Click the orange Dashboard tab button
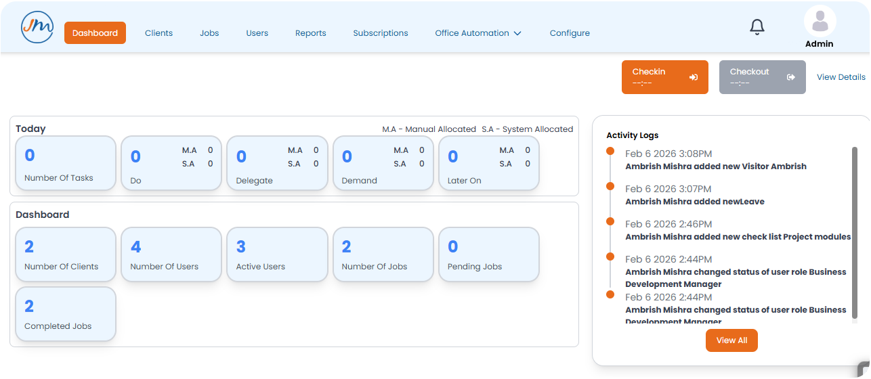This screenshot has height=379, width=871. 95,32
